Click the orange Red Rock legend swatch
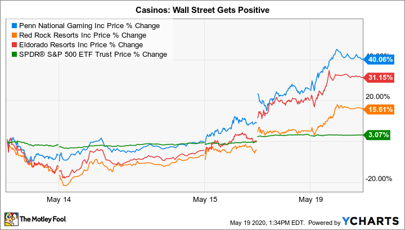Viewport: 405px width, 230px height. (x=14, y=35)
